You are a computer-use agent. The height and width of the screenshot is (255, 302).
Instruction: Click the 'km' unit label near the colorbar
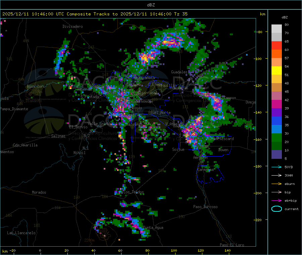point(262,14)
